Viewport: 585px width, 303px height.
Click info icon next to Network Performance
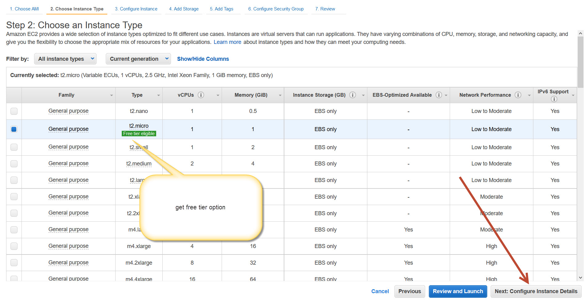coord(518,95)
